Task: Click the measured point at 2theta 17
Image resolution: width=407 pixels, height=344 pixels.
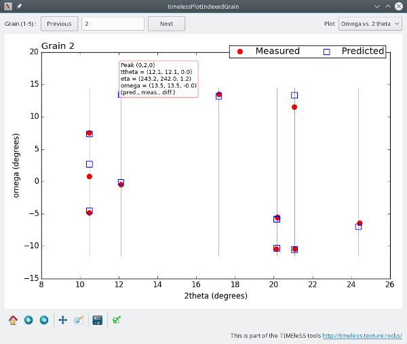Action: click(218, 94)
